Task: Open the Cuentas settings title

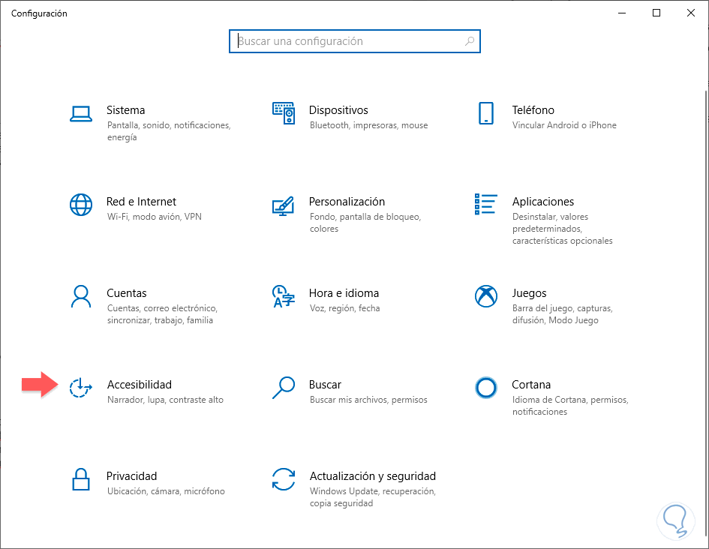Action: coord(127,293)
